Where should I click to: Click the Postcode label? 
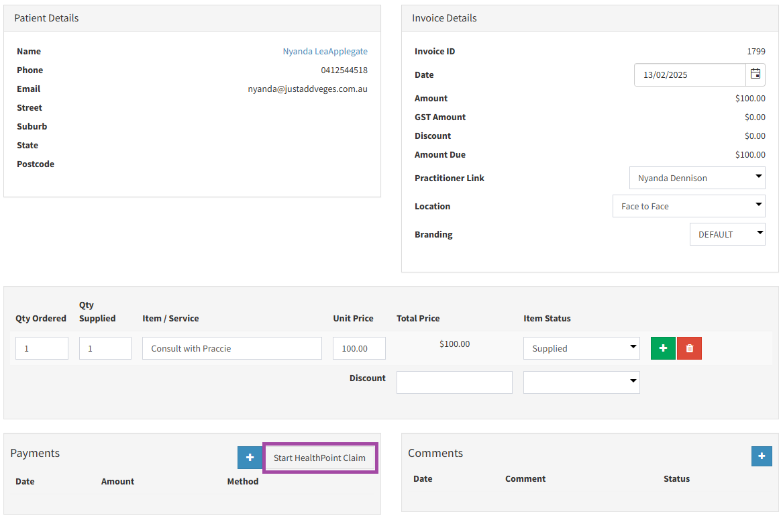(36, 164)
